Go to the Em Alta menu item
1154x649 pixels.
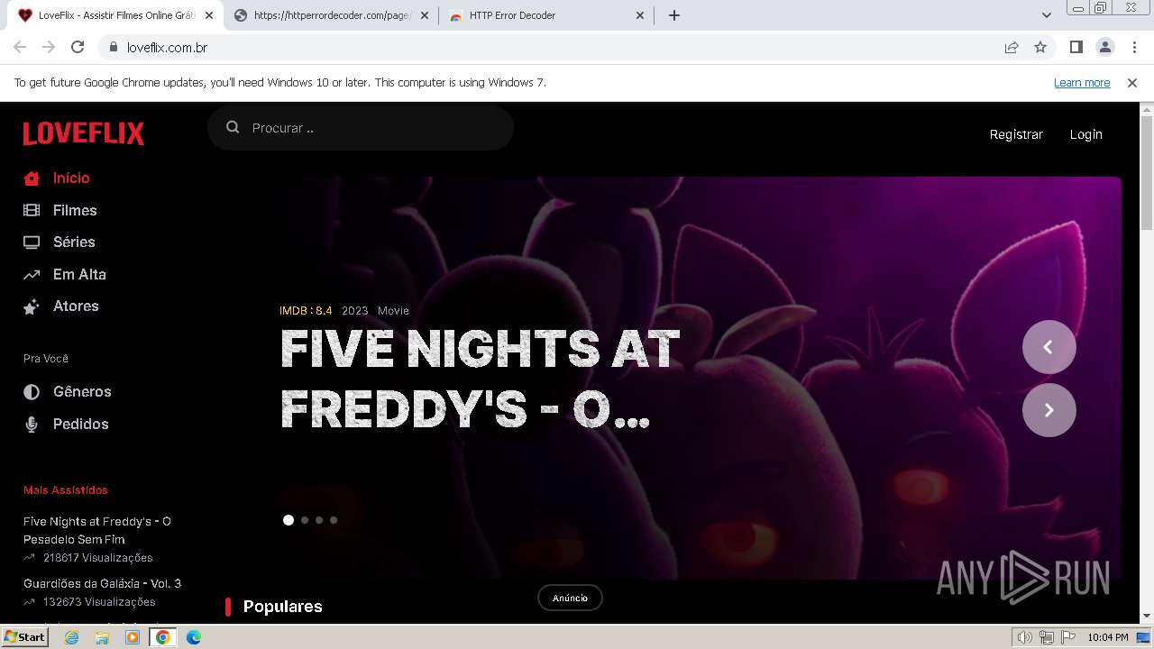click(x=79, y=274)
